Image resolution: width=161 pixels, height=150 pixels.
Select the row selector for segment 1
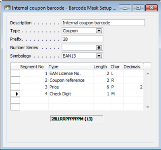point(15,73)
